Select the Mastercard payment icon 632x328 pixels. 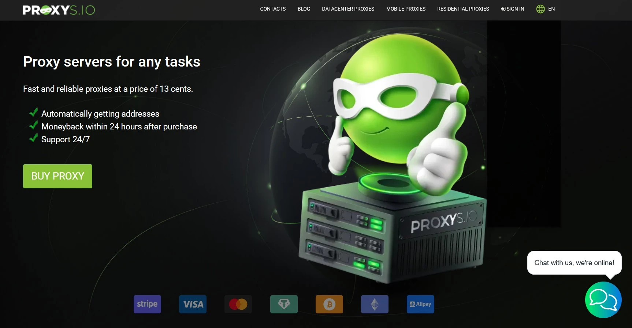coord(238,304)
